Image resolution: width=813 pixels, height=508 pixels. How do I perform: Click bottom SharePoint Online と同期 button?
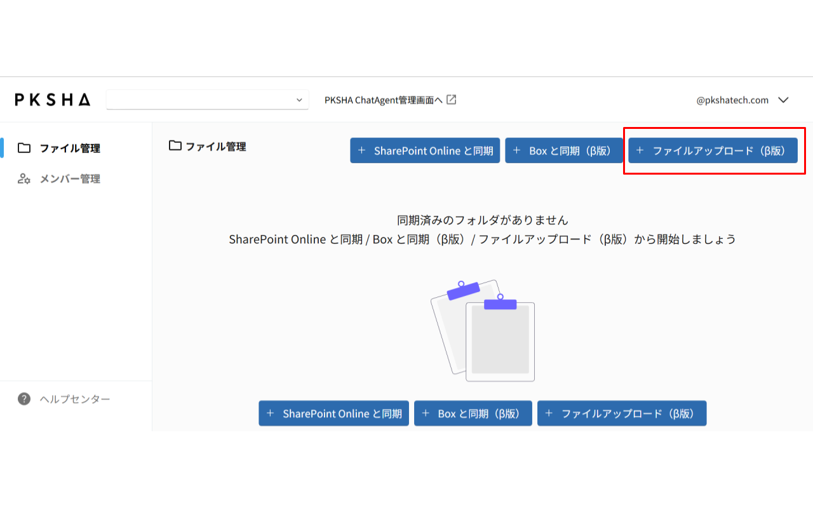point(333,413)
